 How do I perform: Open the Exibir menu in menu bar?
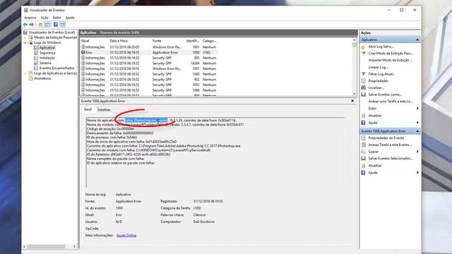tap(56, 18)
